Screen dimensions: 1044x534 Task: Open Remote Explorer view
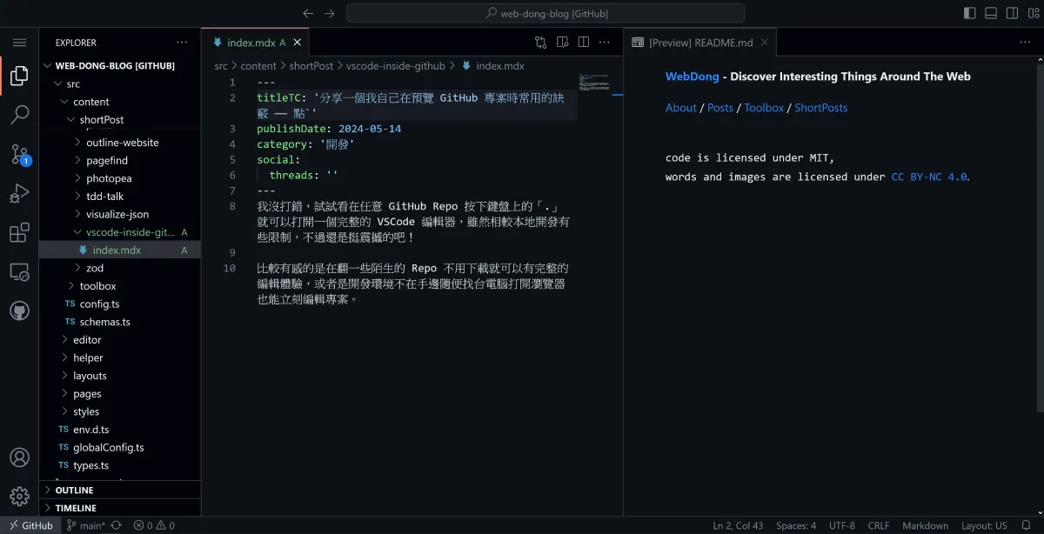click(x=19, y=272)
